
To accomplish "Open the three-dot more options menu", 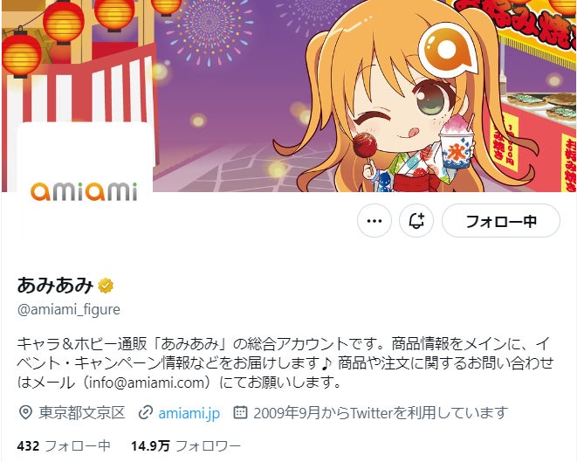I will pos(374,221).
